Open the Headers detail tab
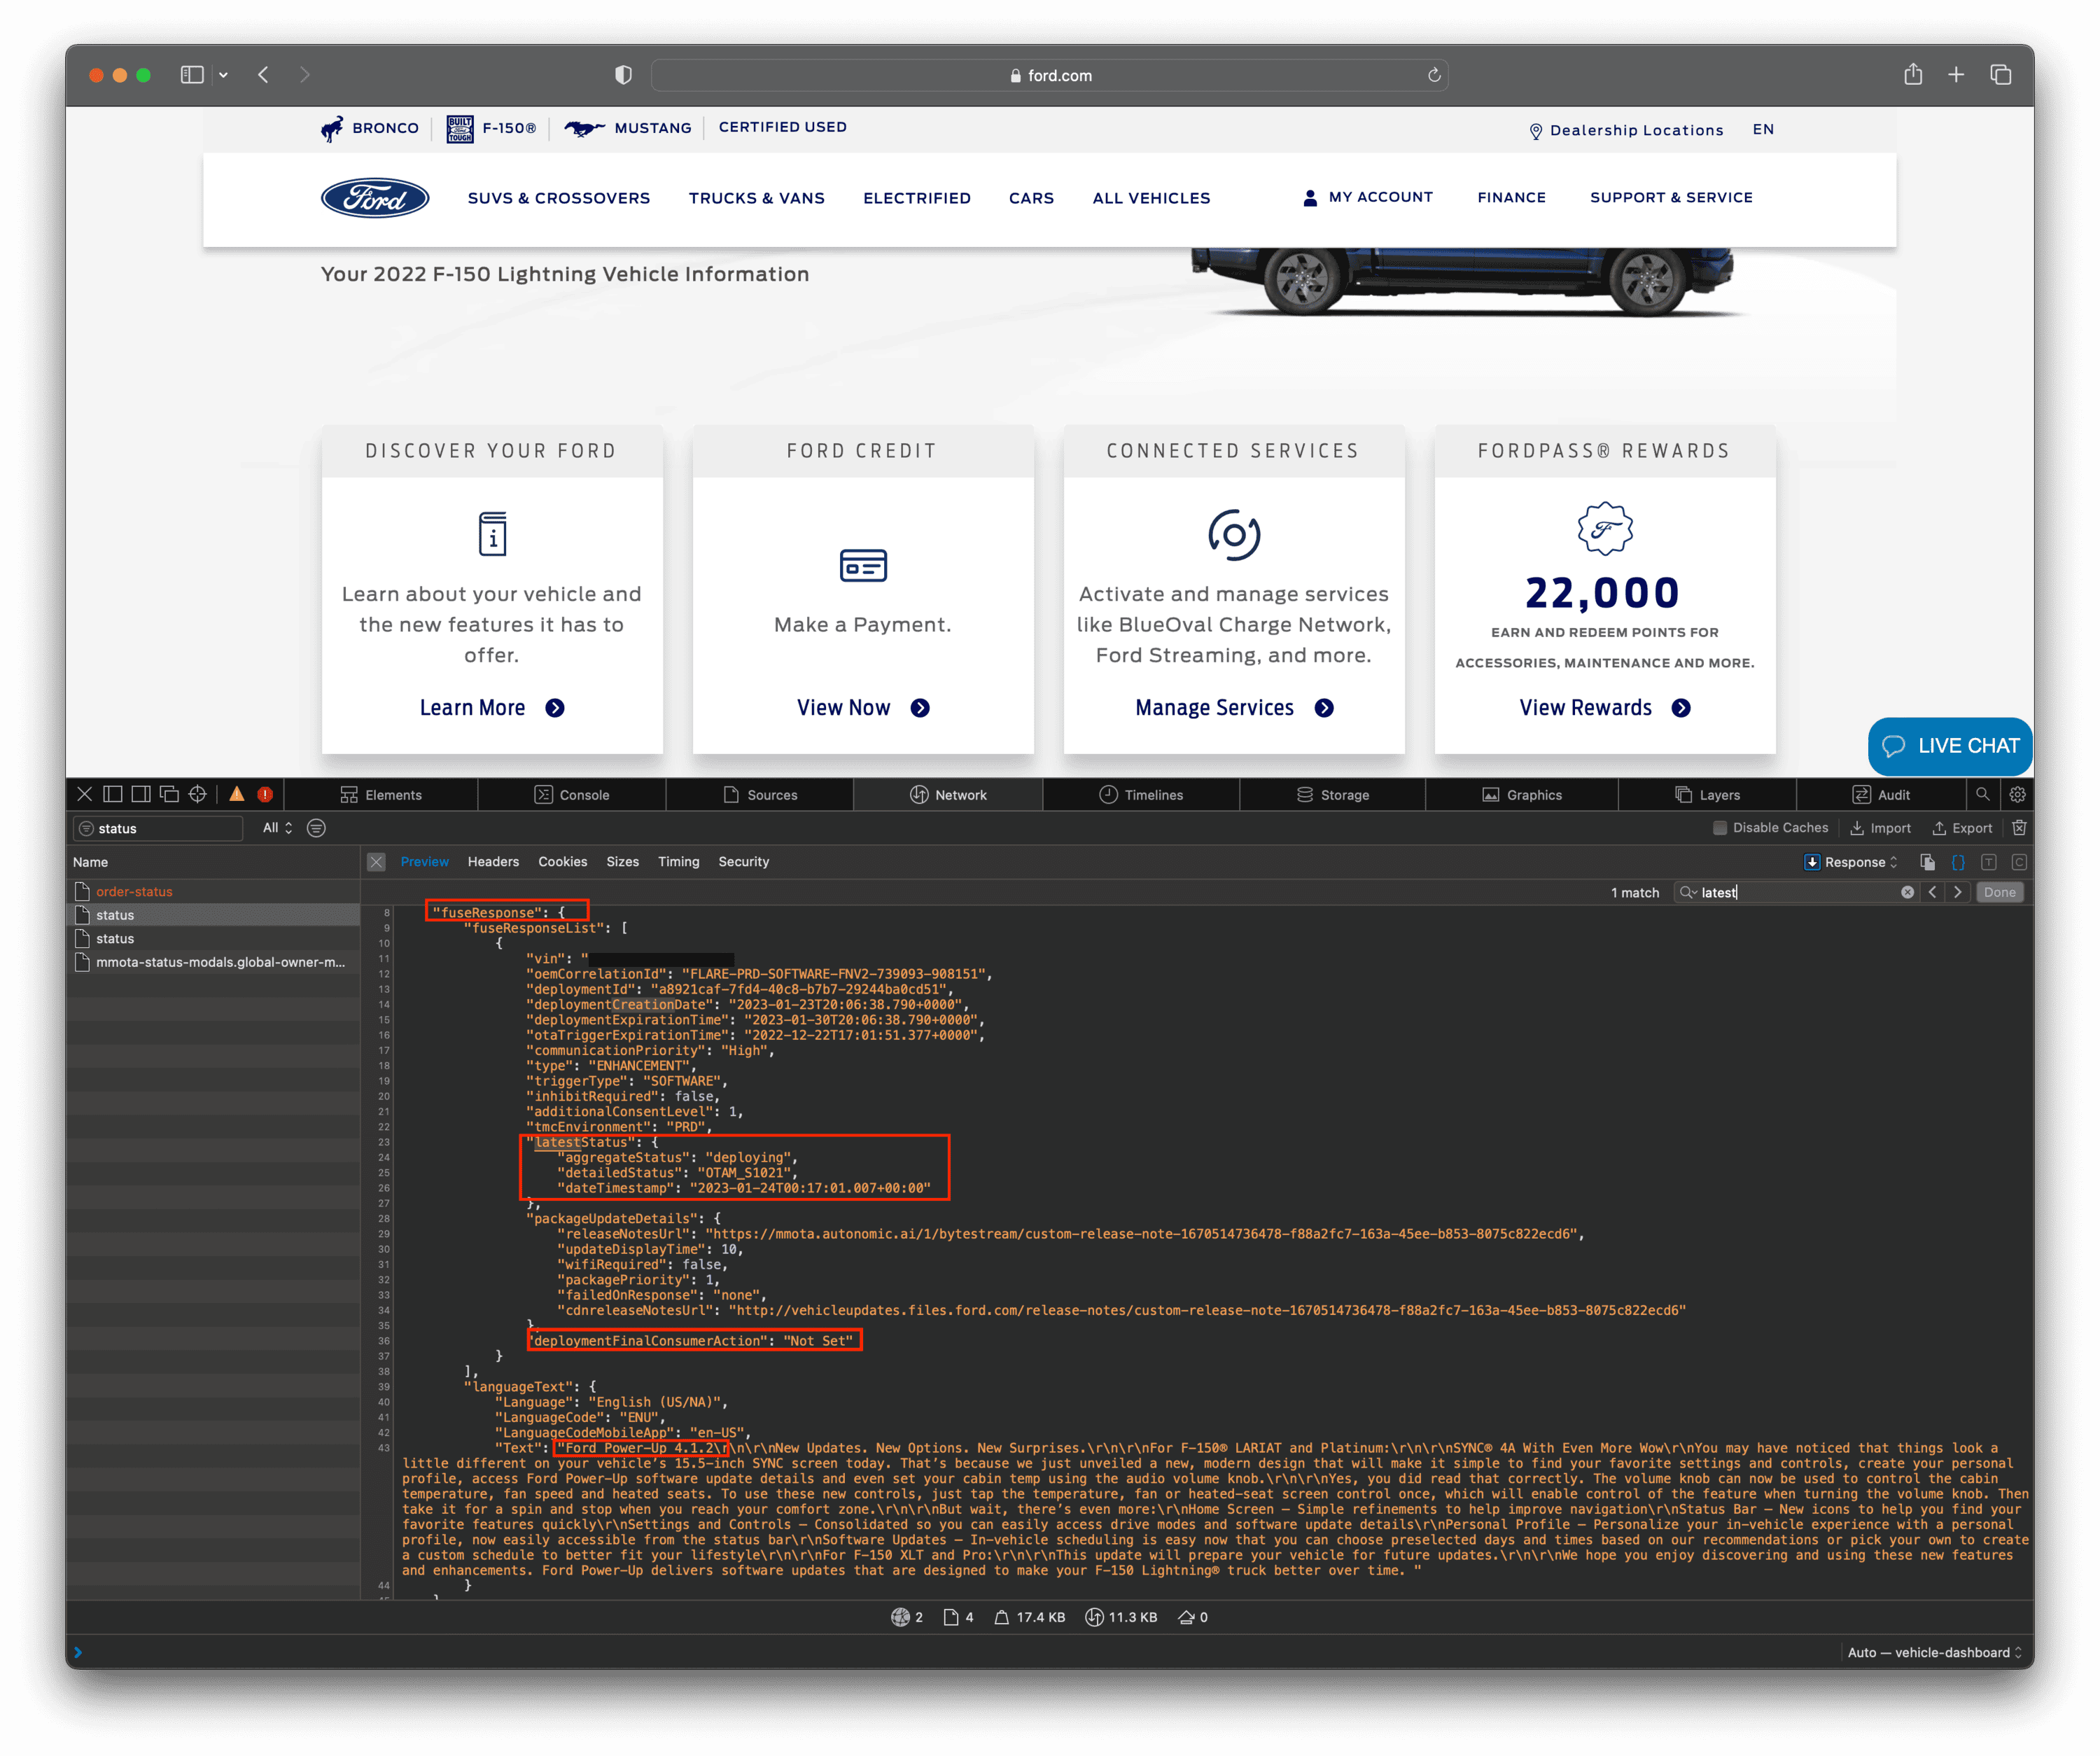This screenshot has height=1756, width=2100. click(493, 862)
